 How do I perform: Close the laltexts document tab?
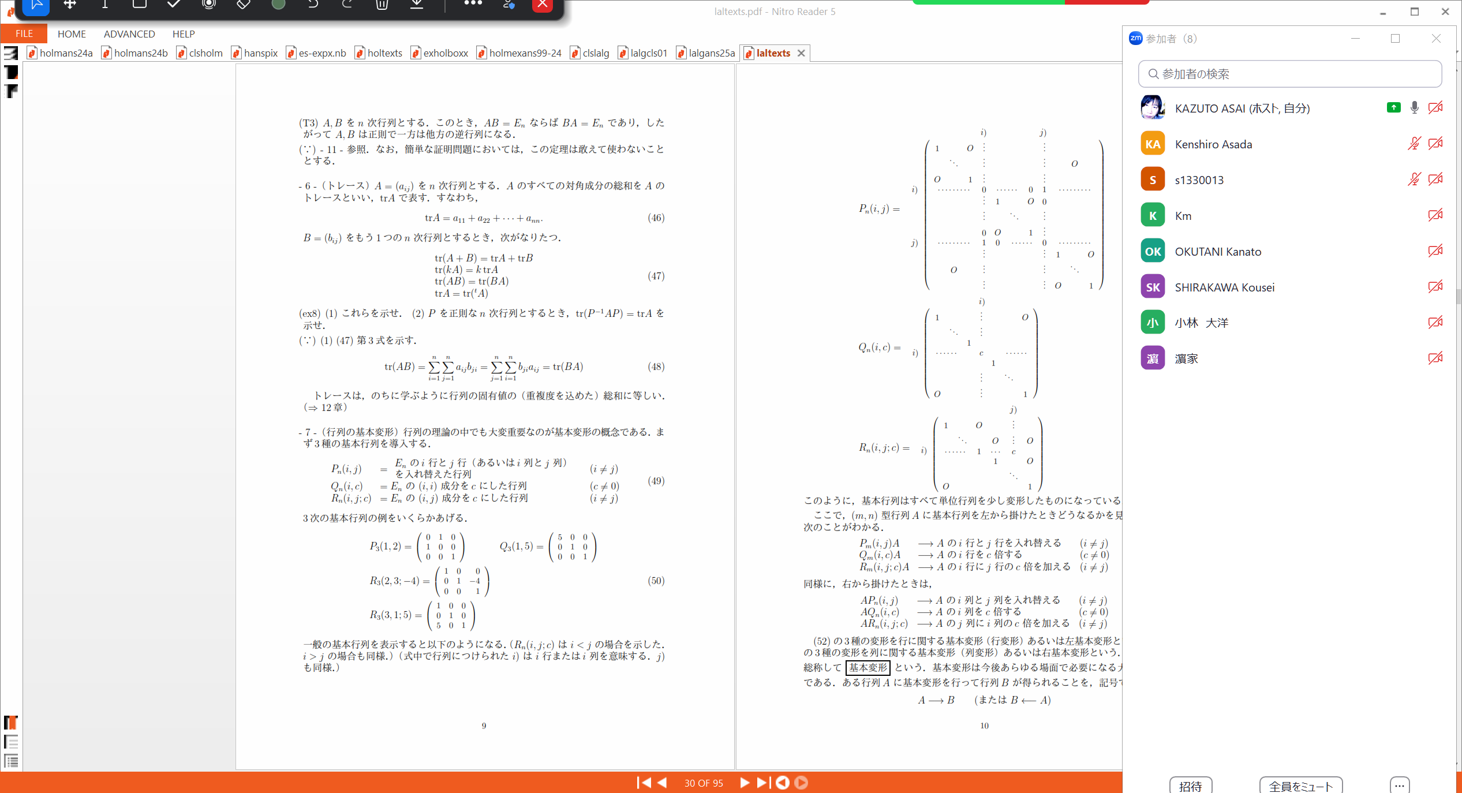pyautogui.click(x=801, y=53)
